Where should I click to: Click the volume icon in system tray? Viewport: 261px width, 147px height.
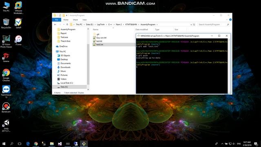click(x=234, y=144)
